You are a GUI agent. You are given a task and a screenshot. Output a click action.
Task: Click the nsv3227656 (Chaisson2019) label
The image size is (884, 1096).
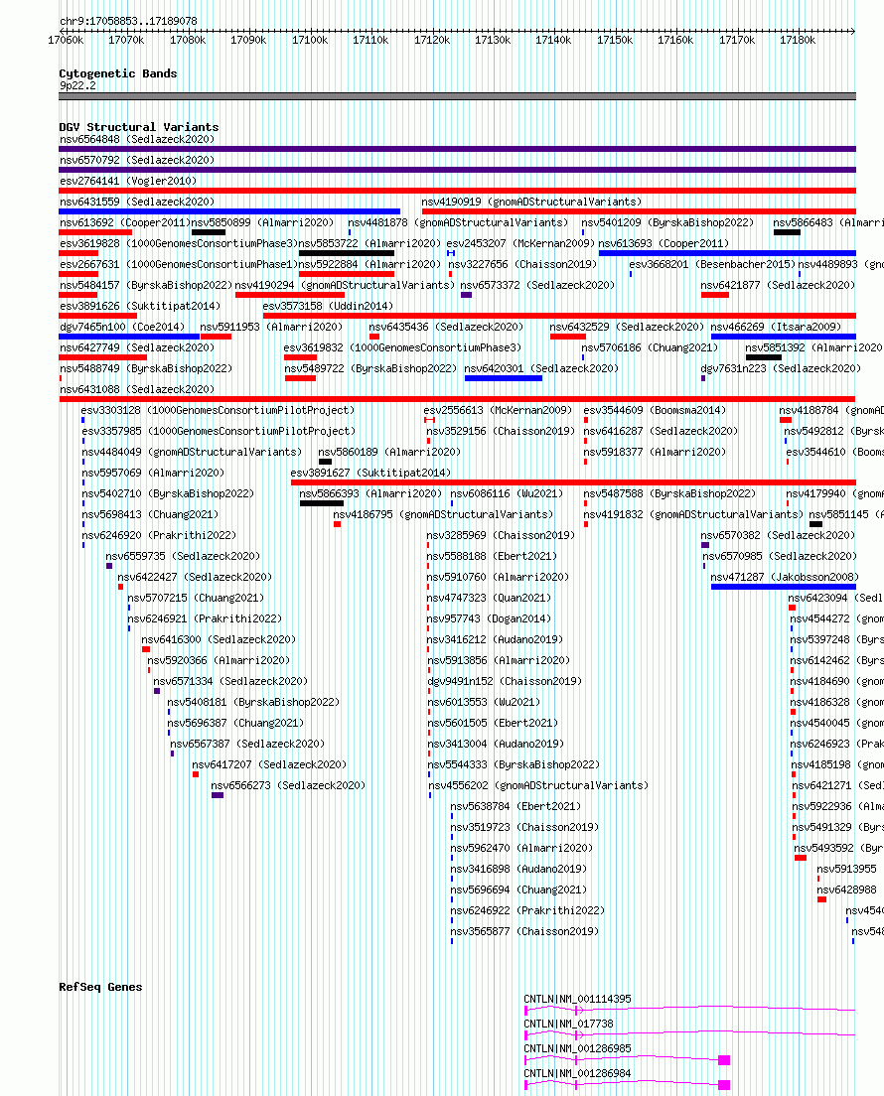pyautogui.click(x=522, y=265)
